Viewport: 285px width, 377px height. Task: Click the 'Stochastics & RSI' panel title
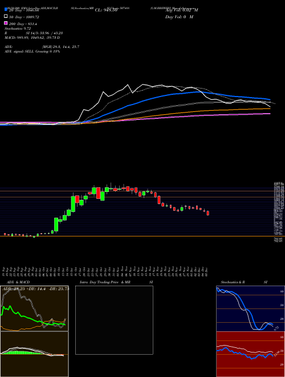tap(244, 282)
